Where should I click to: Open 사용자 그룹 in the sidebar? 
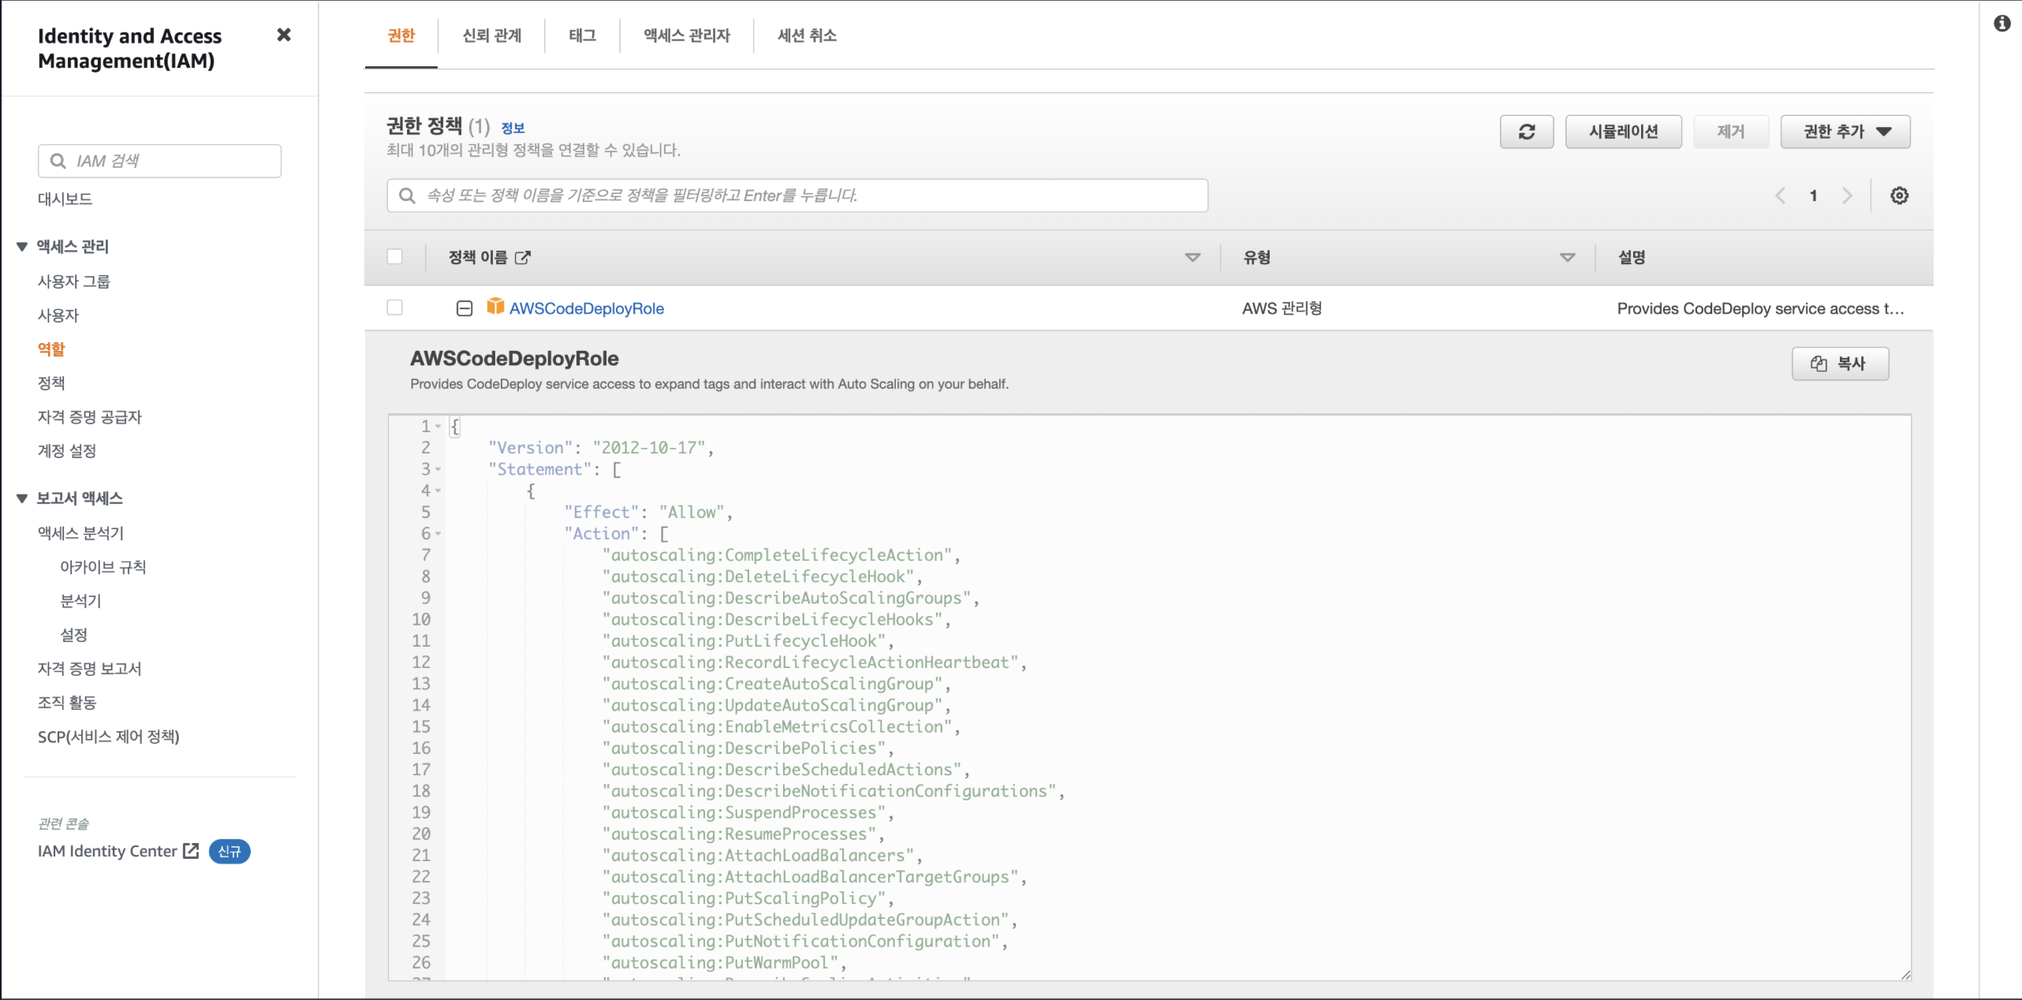click(x=74, y=282)
